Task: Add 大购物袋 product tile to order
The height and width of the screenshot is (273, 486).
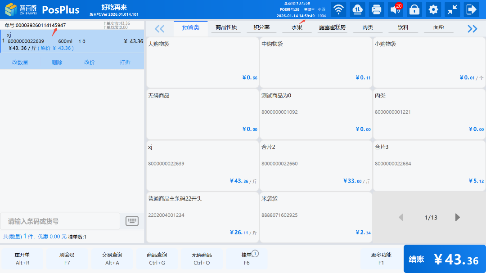Action: tap(202, 62)
